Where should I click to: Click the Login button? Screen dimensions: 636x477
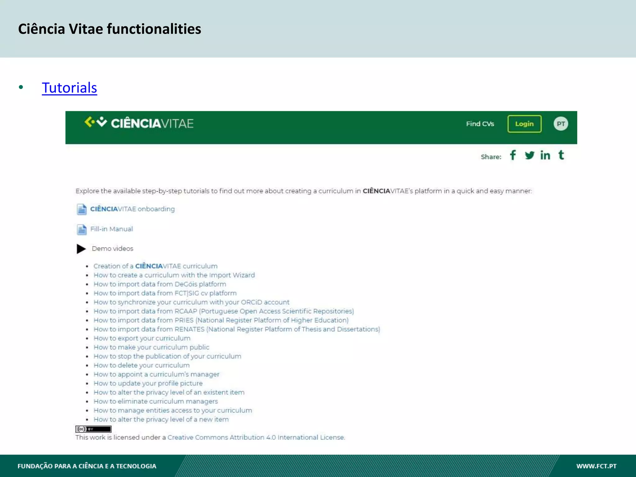[x=524, y=124]
